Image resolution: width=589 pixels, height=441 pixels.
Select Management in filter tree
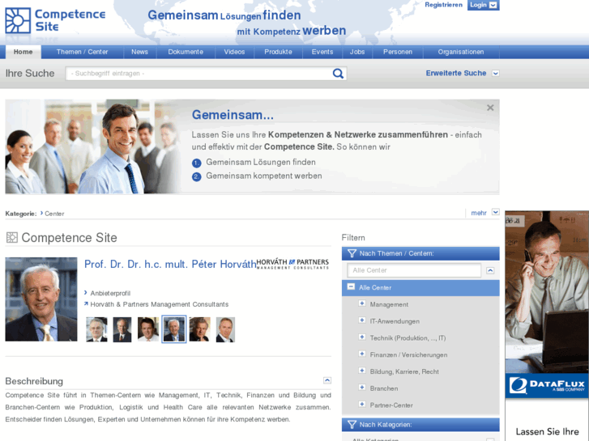pos(389,304)
